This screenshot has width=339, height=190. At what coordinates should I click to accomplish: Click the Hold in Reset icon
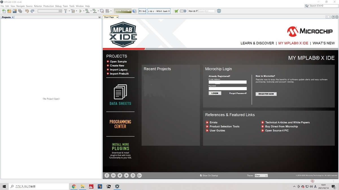[102, 11]
